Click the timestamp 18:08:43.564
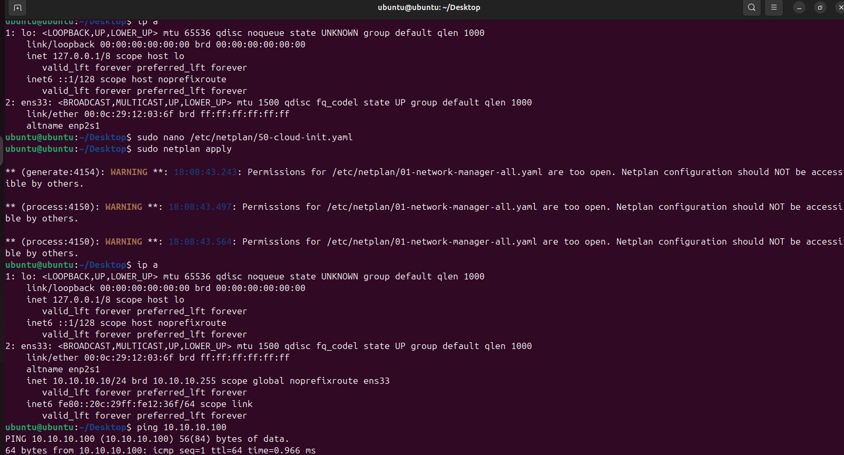The height and width of the screenshot is (455, 844). pos(200,241)
